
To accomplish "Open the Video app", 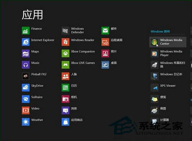I will (x=31, y=110).
